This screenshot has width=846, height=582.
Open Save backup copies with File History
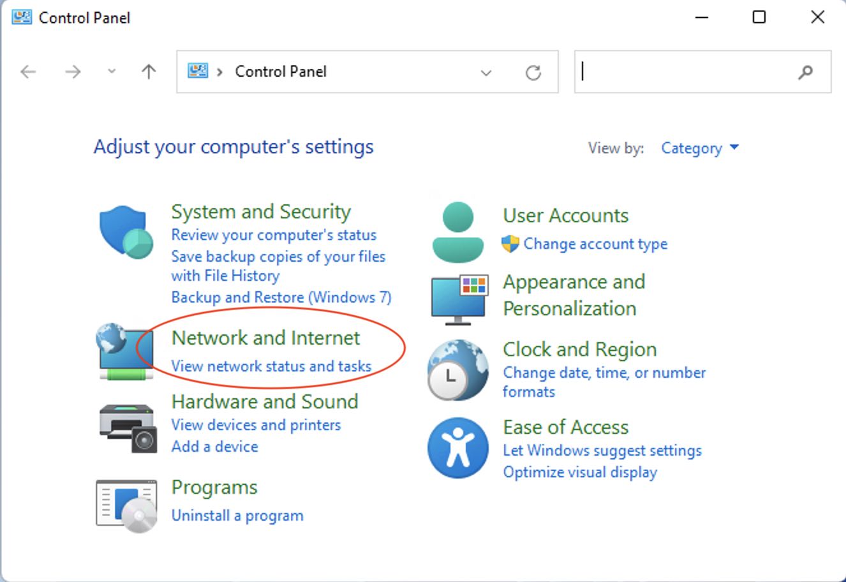point(278,266)
